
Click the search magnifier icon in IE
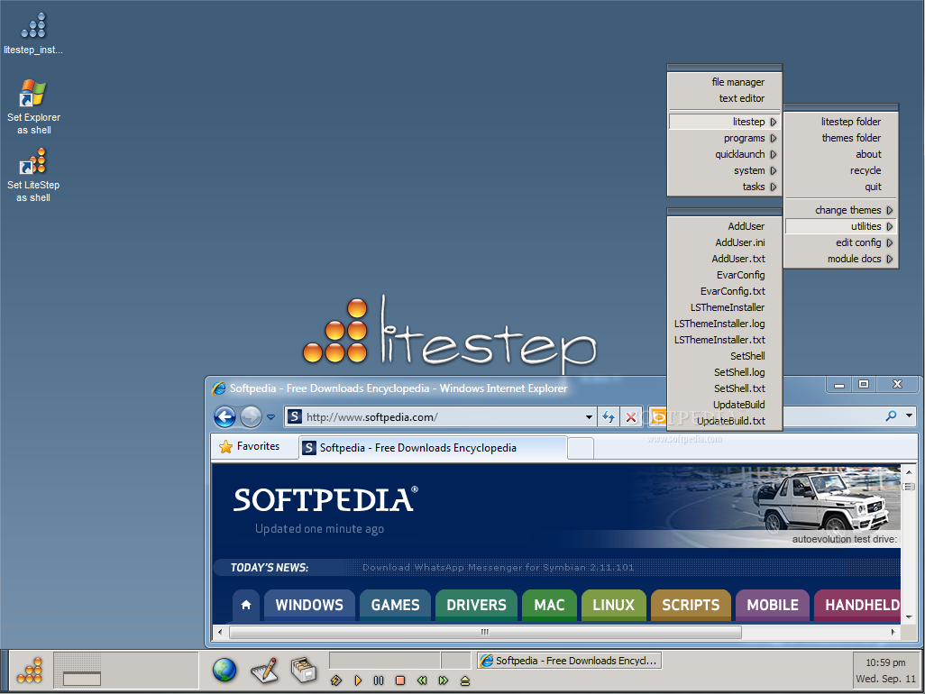coord(891,415)
